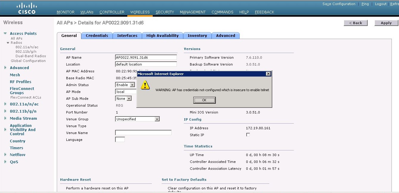Open the SECURITY menu
Viewport: 399px width, 193px height.
pyautogui.click(x=165, y=12)
